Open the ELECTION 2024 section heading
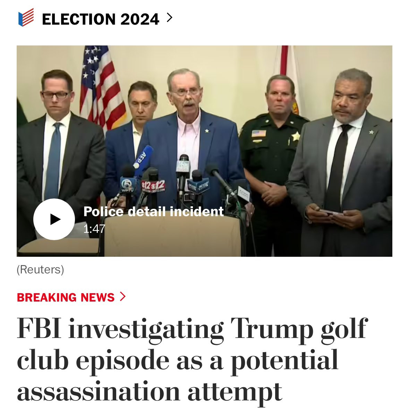The height and width of the screenshot is (415, 409). click(x=101, y=19)
